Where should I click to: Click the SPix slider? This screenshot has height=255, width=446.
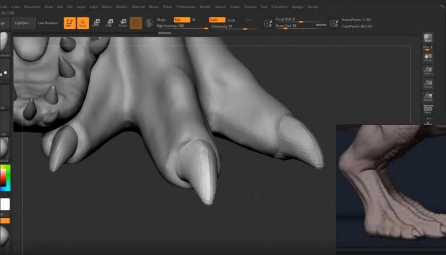pyautogui.click(x=428, y=48)
